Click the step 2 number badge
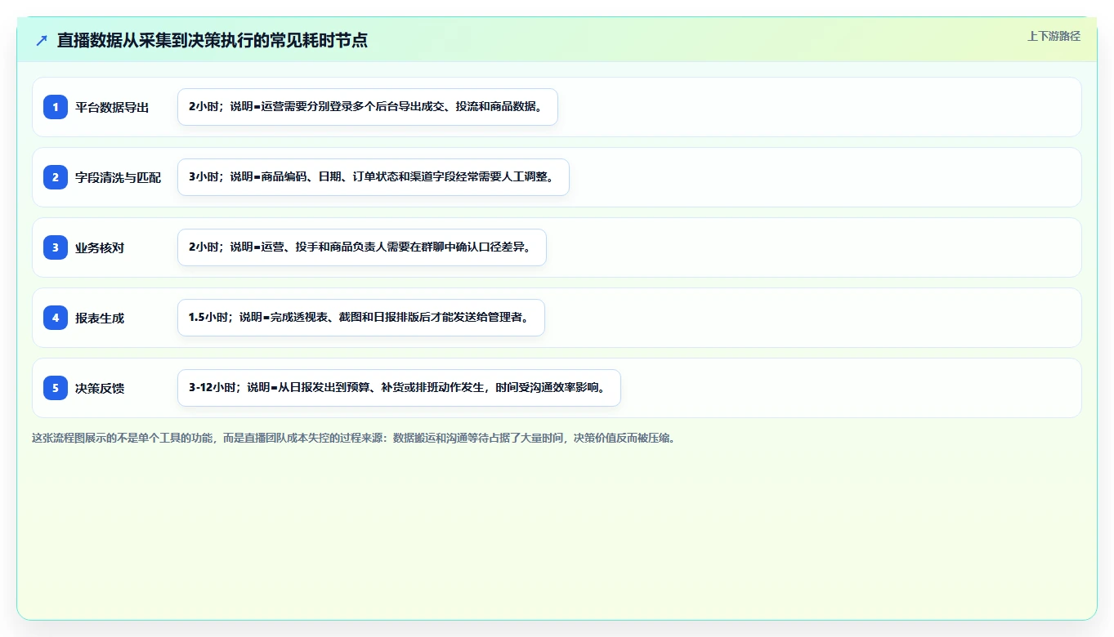 [x=56, y=177]
